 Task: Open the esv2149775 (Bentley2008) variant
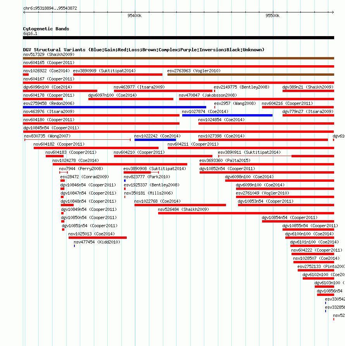click(241, 87)
